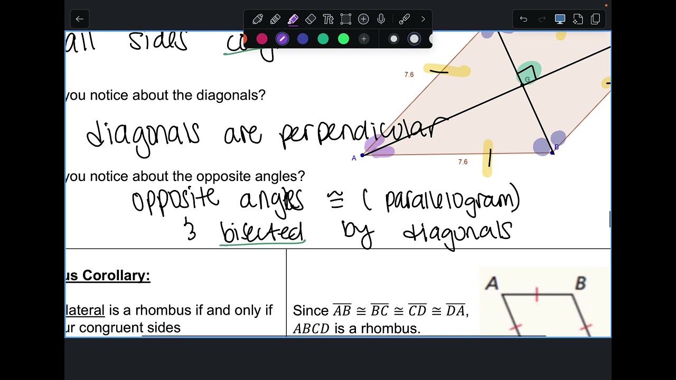676x380 pixels.
Task: Click the rhombus ABCD thumbnail figure
Action: [x=544, y=301]
